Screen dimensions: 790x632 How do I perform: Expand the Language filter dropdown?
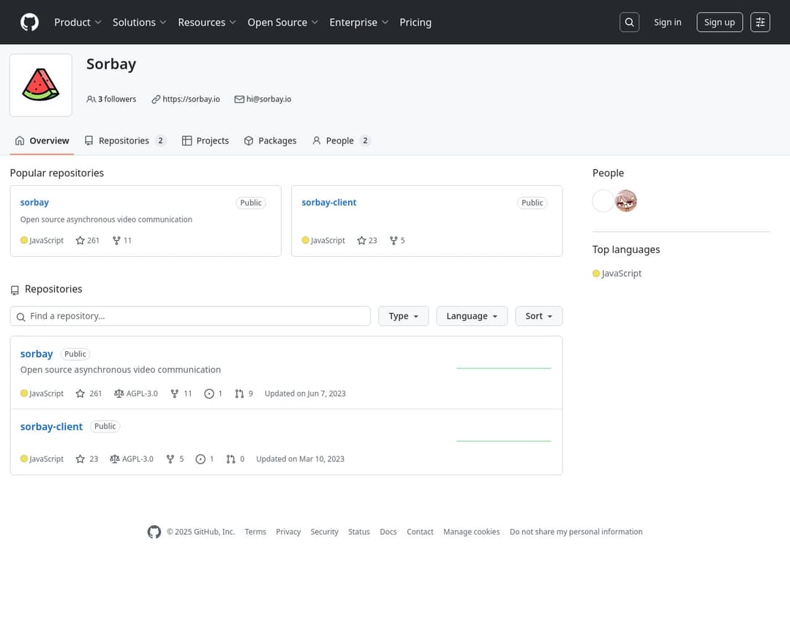point(472,316)
